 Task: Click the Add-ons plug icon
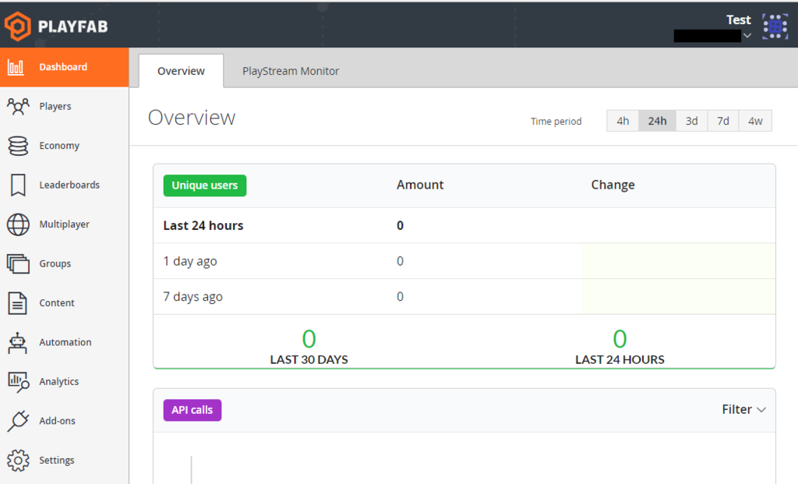18,421
